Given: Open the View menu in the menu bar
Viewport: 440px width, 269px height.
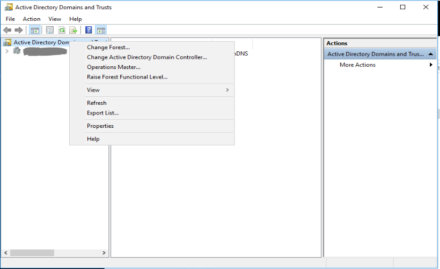Looking at the screenshot, I should click(x=55, y=19).
